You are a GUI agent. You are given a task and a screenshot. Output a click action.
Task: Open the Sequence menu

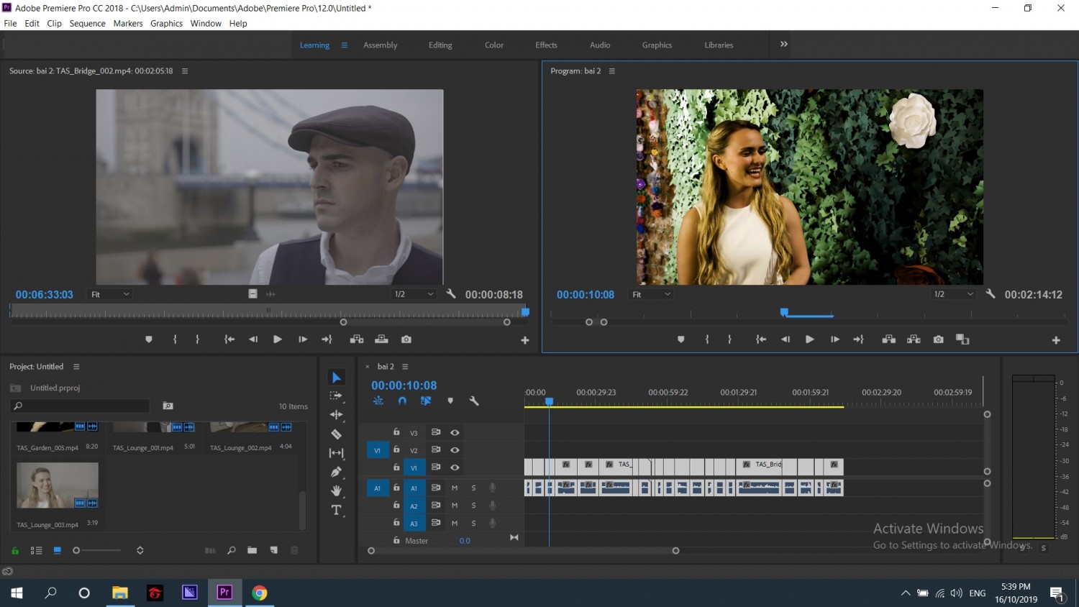pyautogui.click(x=87, y=23)
